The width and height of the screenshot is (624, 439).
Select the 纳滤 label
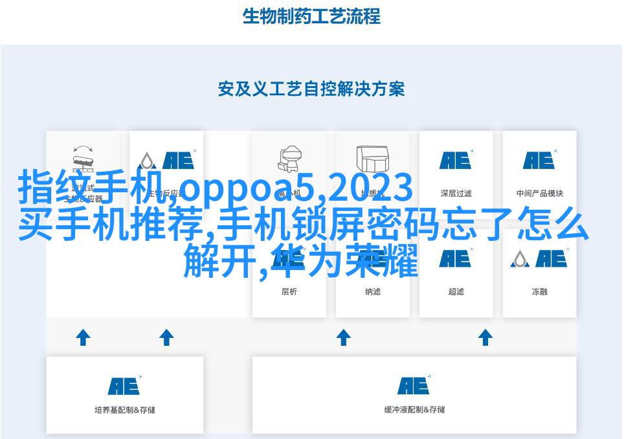tap(372, 292)
